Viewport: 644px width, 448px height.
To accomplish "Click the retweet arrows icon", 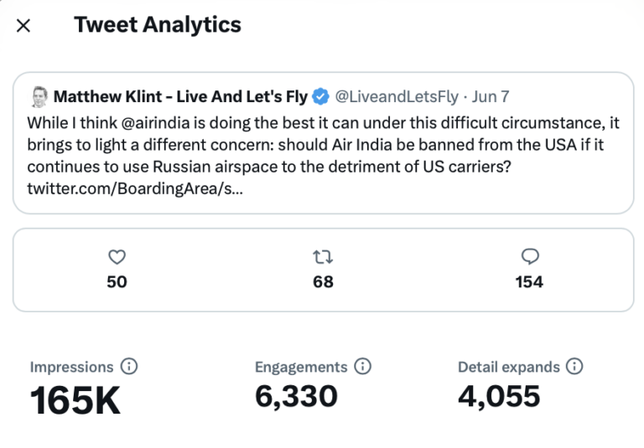I will pos(323,257).
